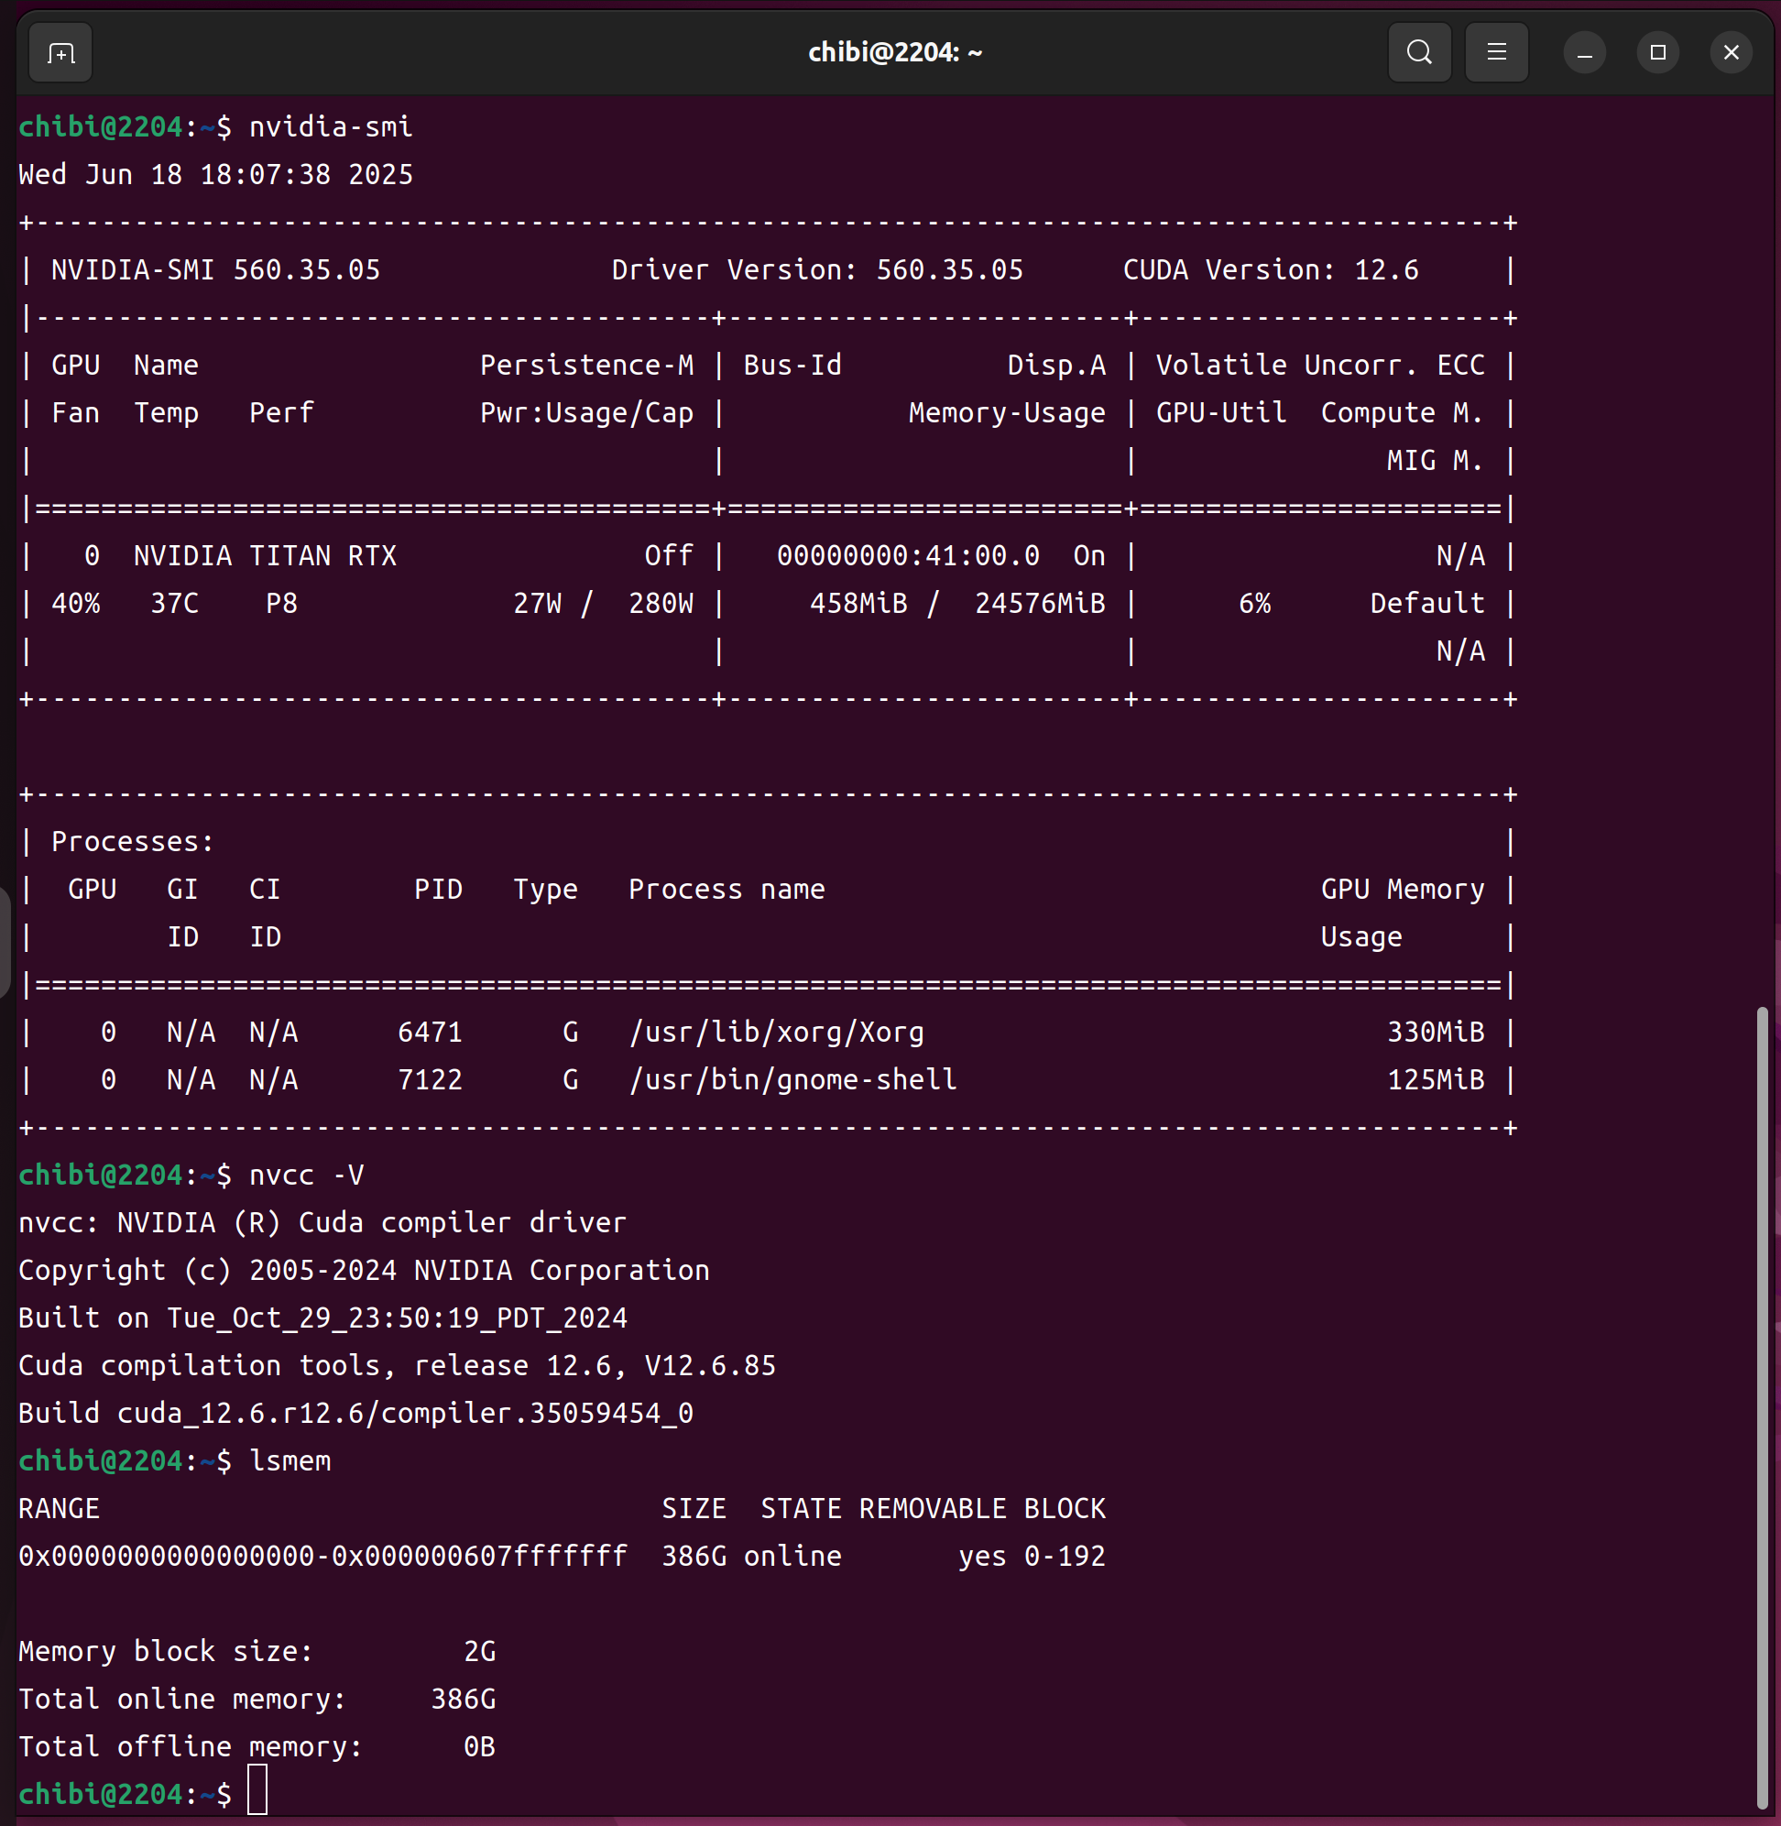This screenshot has height=1826, width=1781.
Task: Click the PID 6471 entry
Action: [x=430, y=1032]
